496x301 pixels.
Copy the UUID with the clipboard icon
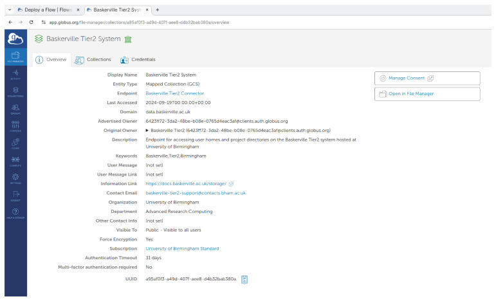point(244,280)
